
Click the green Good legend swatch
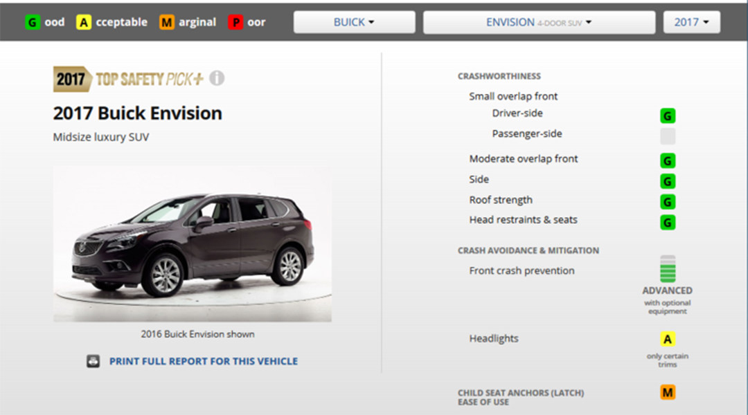click(33, 22)
